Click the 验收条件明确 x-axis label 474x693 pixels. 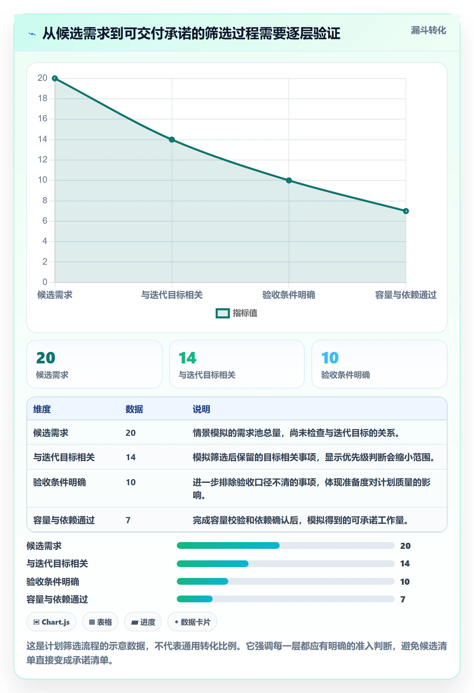point(289,295)
